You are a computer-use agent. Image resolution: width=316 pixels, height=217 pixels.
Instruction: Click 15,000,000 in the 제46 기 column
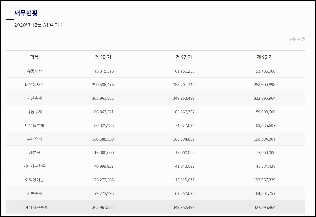click(x=266, y=153)
